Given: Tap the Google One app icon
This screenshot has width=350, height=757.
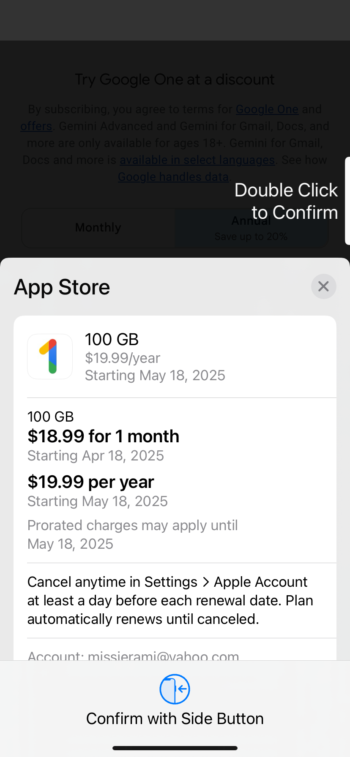Looking at the screenshot, I should pos(50,357).
